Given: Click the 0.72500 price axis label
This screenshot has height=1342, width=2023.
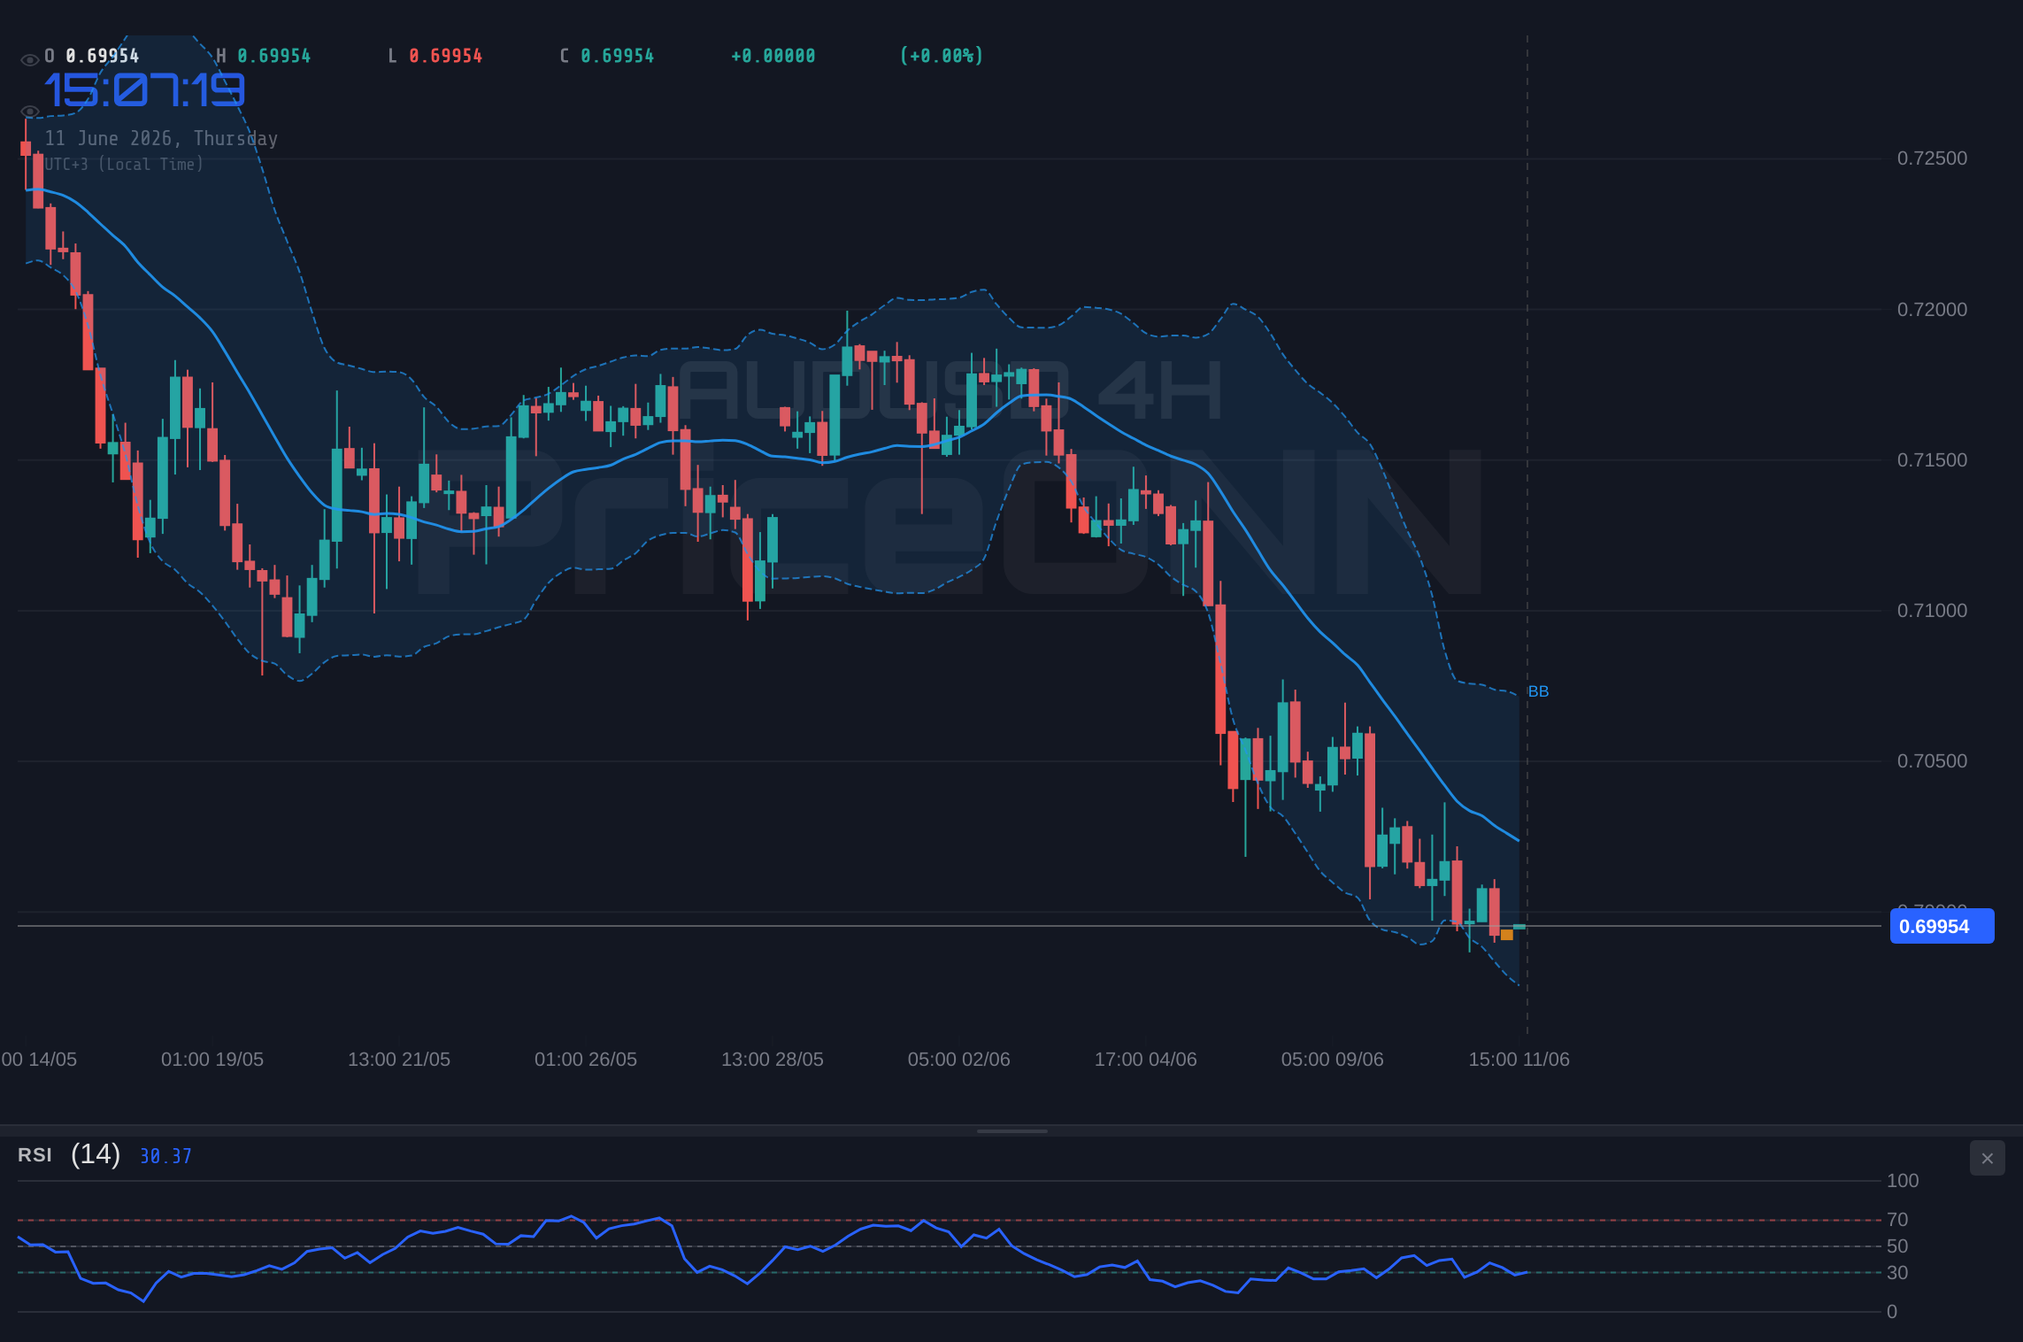Looking at the screenshot, I should click(x=1932, y=158).
